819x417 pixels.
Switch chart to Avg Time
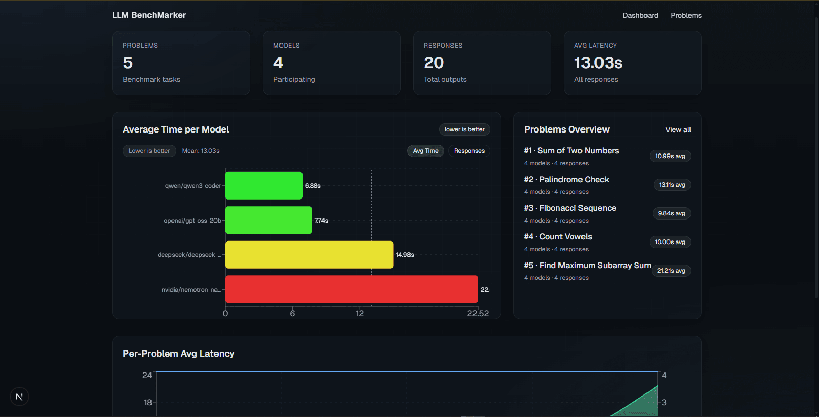point(426,151)
